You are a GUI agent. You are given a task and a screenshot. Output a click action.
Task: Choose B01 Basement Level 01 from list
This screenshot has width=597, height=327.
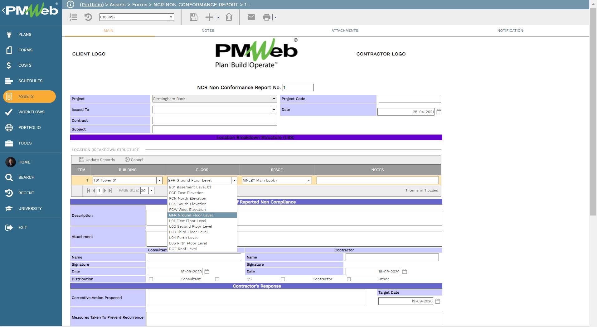202,187
